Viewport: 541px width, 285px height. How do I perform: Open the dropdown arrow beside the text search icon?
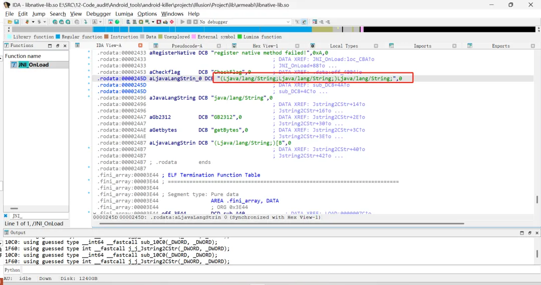click(100, 21)
